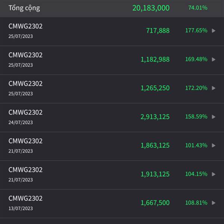Open the CMWG2302 entry dated 13/07/2023
Viewport: 224px width, 224px height.
25,199
